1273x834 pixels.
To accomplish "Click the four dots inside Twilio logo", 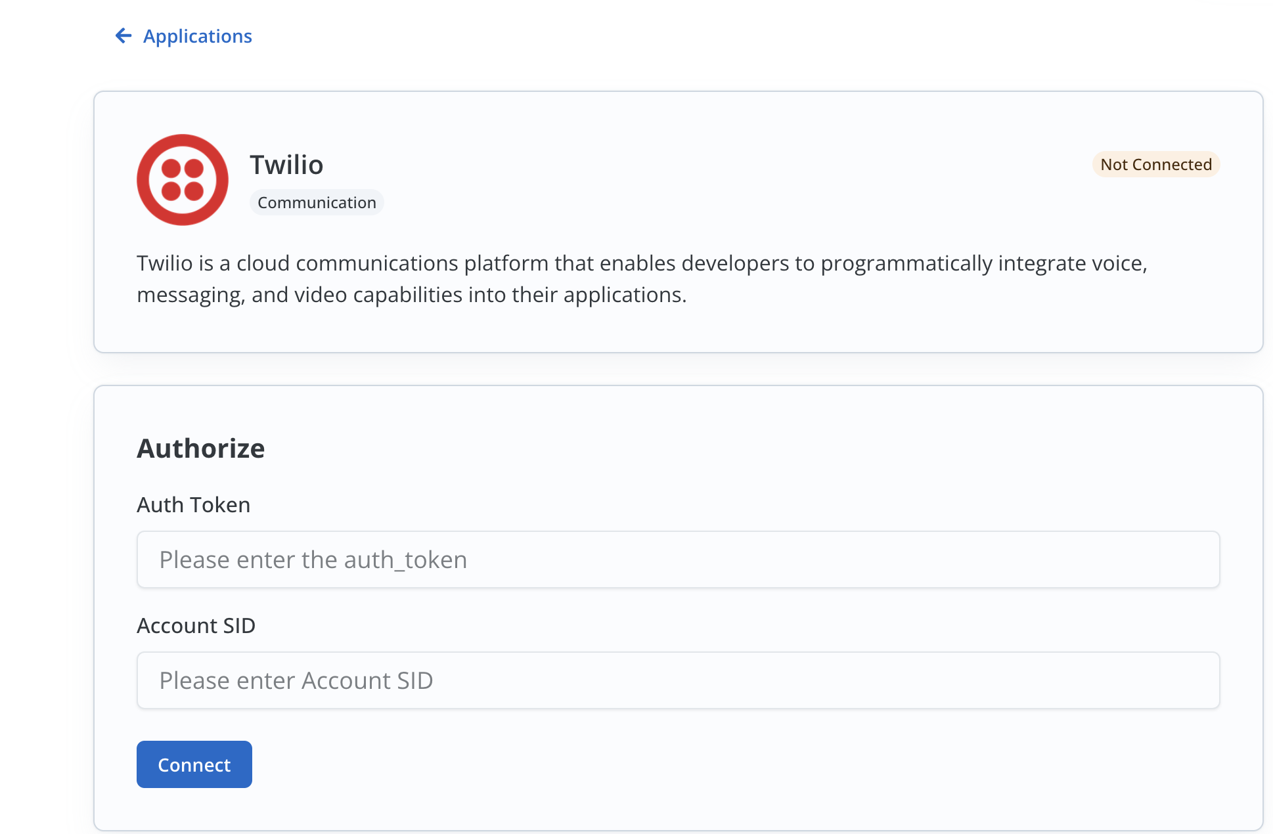I will tap(183, 180).
